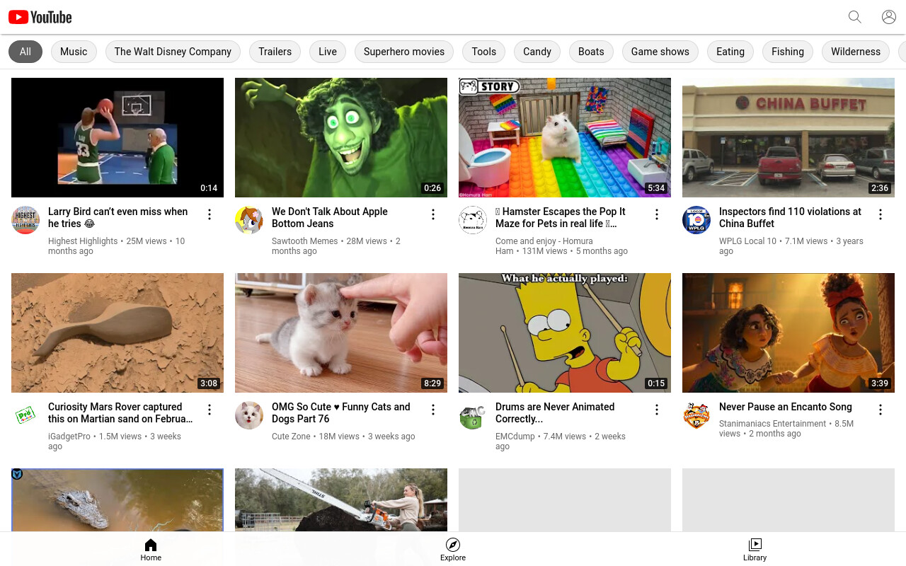The width and height of the screenshot is (906, 566).
Task: Open EMCdump channel avatar
Action: coord(473,415)
